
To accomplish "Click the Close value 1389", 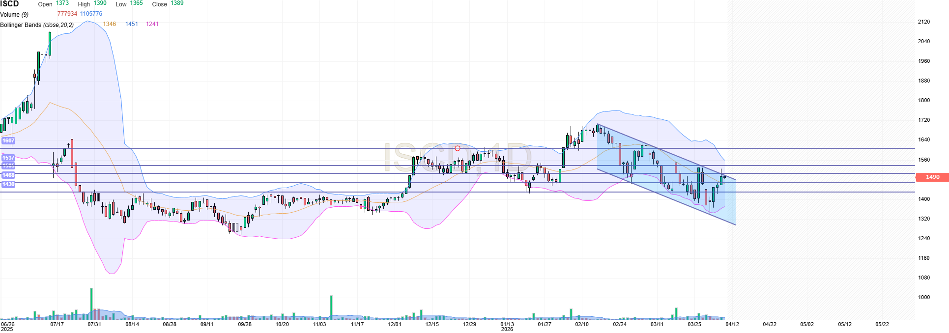I will (x=177, y=3).
